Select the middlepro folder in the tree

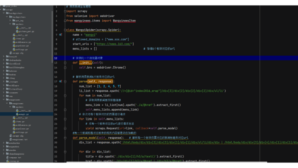click(x=13, y=85)
